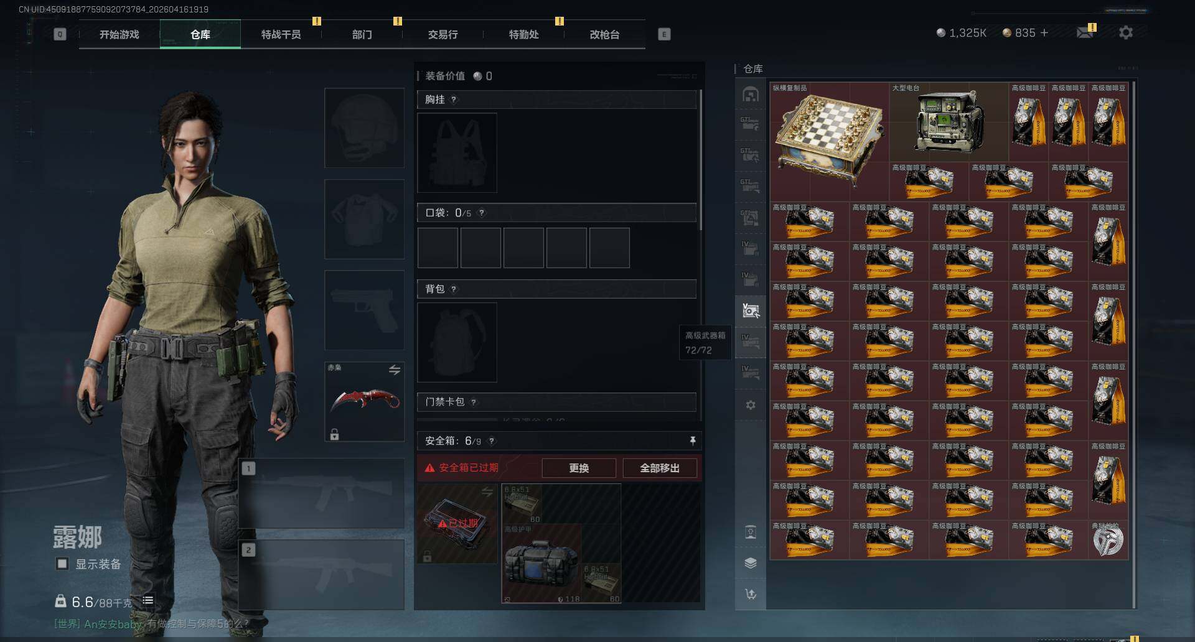The image size is (1195, 642).
Task: Click the swap arrows on 赤枭 knife slot
Action: [x=395, y=370]
